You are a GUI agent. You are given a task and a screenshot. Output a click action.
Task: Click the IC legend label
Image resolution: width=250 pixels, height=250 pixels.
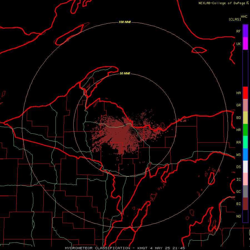click(238, 179)
